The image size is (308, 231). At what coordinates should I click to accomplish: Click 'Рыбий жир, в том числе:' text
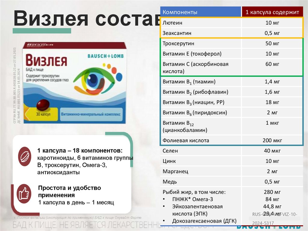[x=194, y=192]
